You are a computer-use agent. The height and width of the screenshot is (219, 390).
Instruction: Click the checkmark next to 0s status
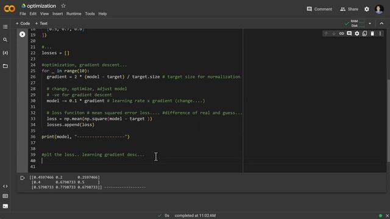click(x=160, y=215)
